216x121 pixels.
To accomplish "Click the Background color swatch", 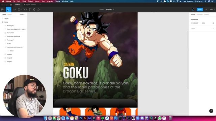I will (x=192, y=23).
